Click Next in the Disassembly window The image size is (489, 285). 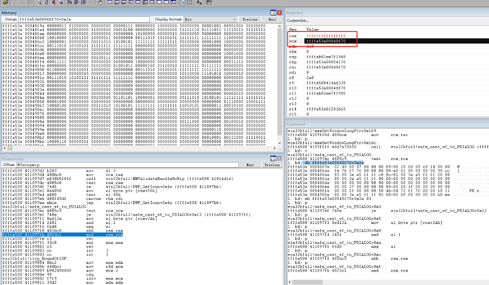click(250, 165)
